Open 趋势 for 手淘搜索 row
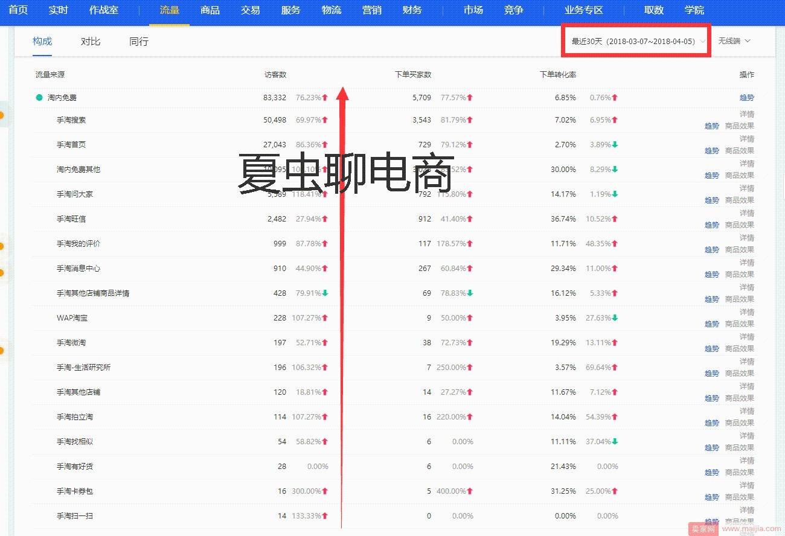Screen dimensions: 785x536 click(712, 126)
